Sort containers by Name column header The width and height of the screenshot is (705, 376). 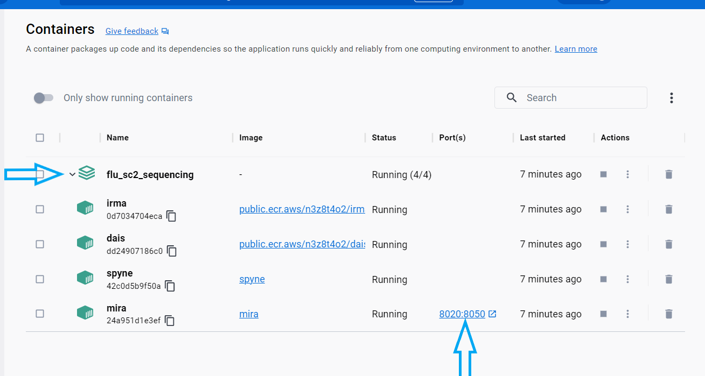pos(117,138)
